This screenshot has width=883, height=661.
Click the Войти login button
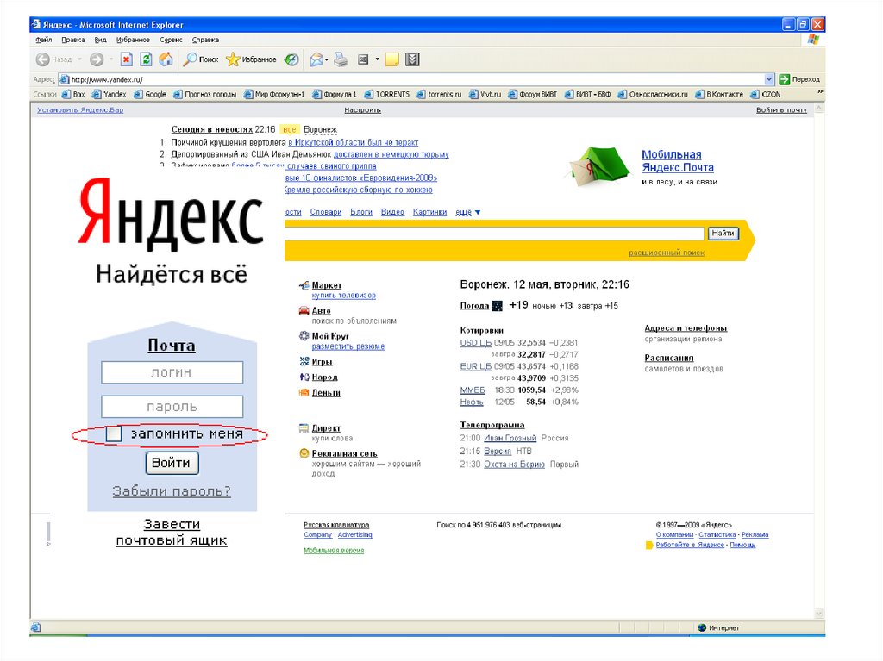172,463
